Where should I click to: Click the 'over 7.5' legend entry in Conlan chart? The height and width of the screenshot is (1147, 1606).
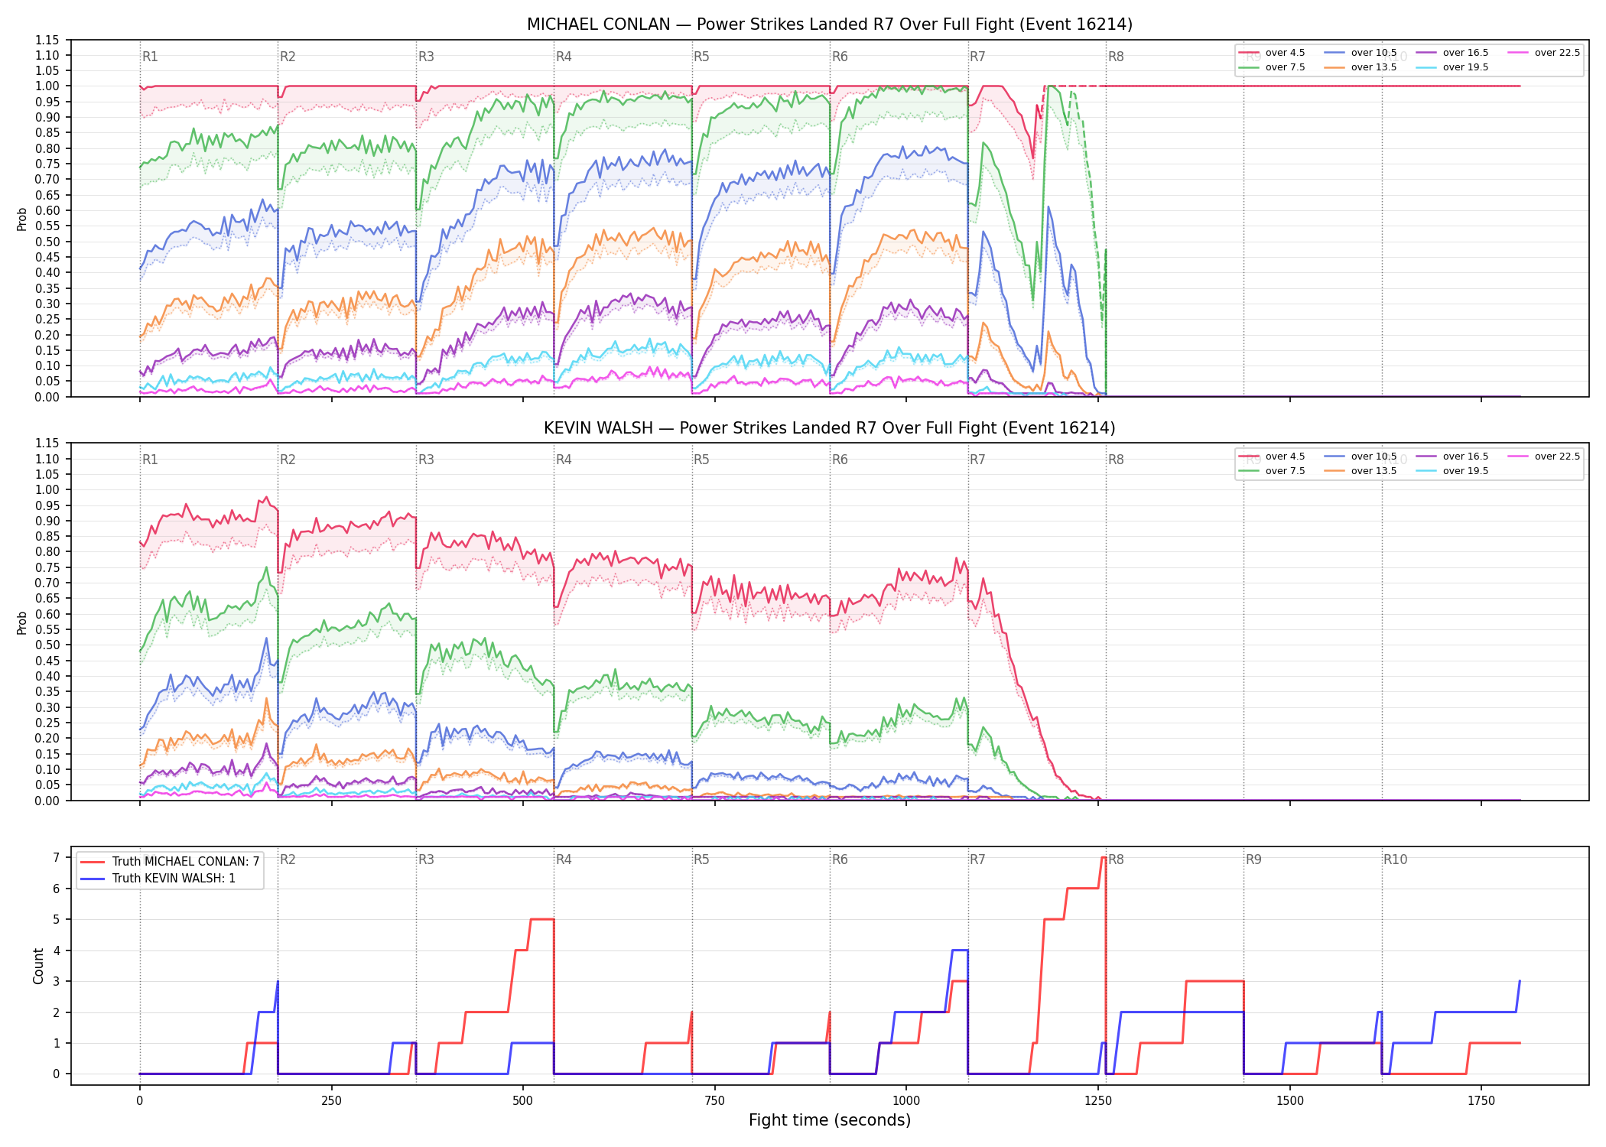tap(1272, 67)
